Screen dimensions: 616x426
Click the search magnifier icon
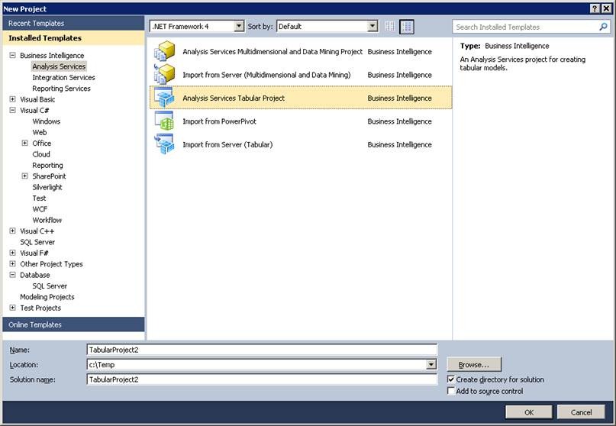pos(604,27)
